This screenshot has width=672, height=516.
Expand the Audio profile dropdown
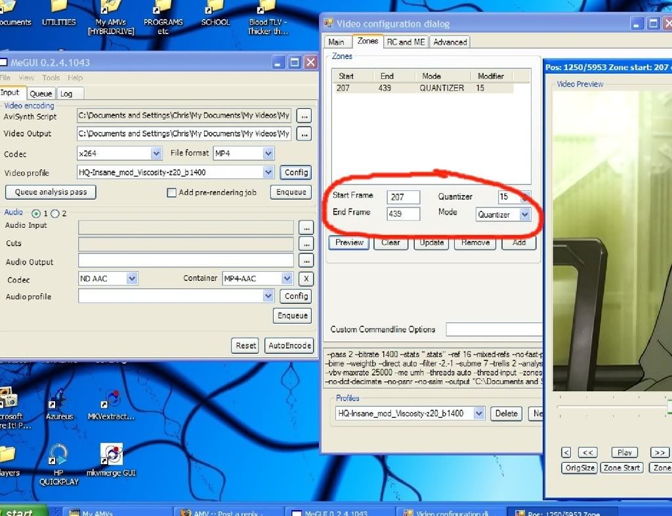[x=268, y=295]
